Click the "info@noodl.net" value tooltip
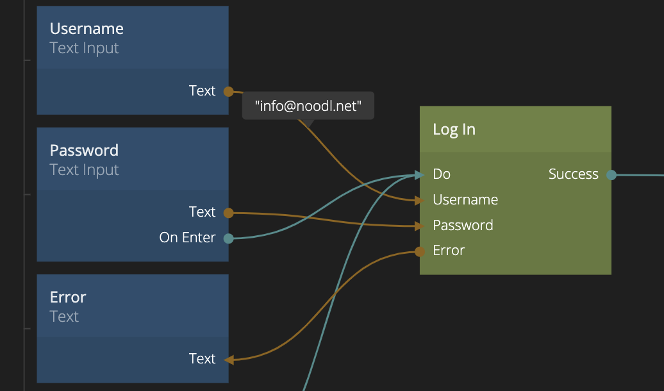Screen dimensions: 664x391 click(x=308, y=106)
